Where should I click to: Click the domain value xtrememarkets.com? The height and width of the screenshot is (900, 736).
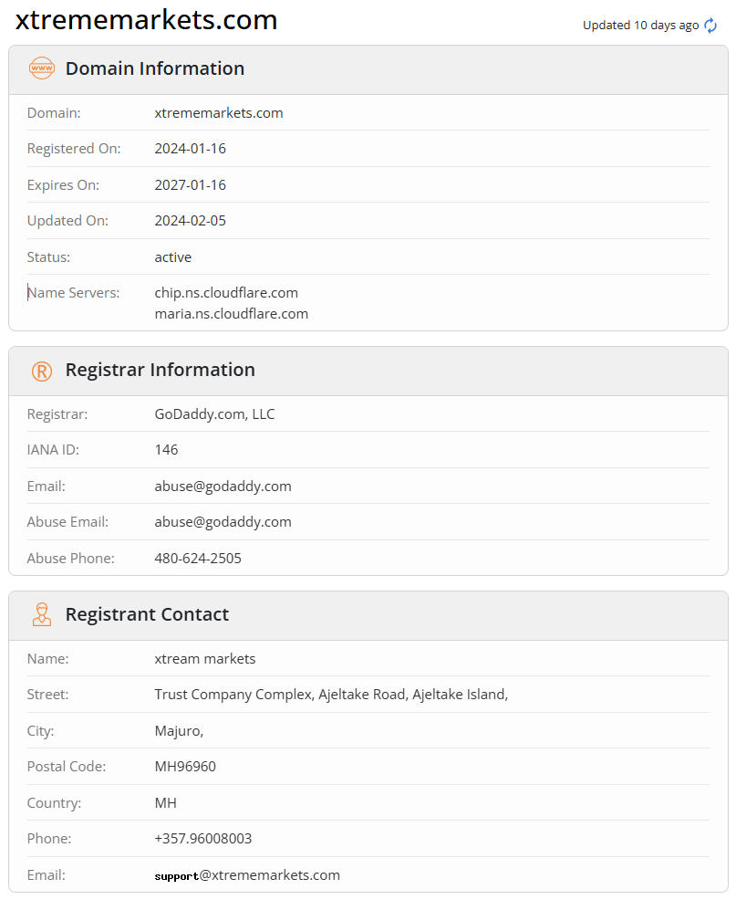tap(219, 113)
